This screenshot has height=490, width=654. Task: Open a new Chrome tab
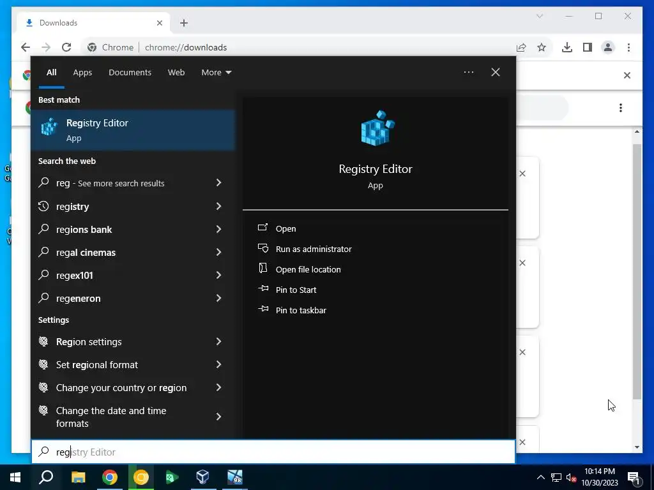tap(184, 23)
